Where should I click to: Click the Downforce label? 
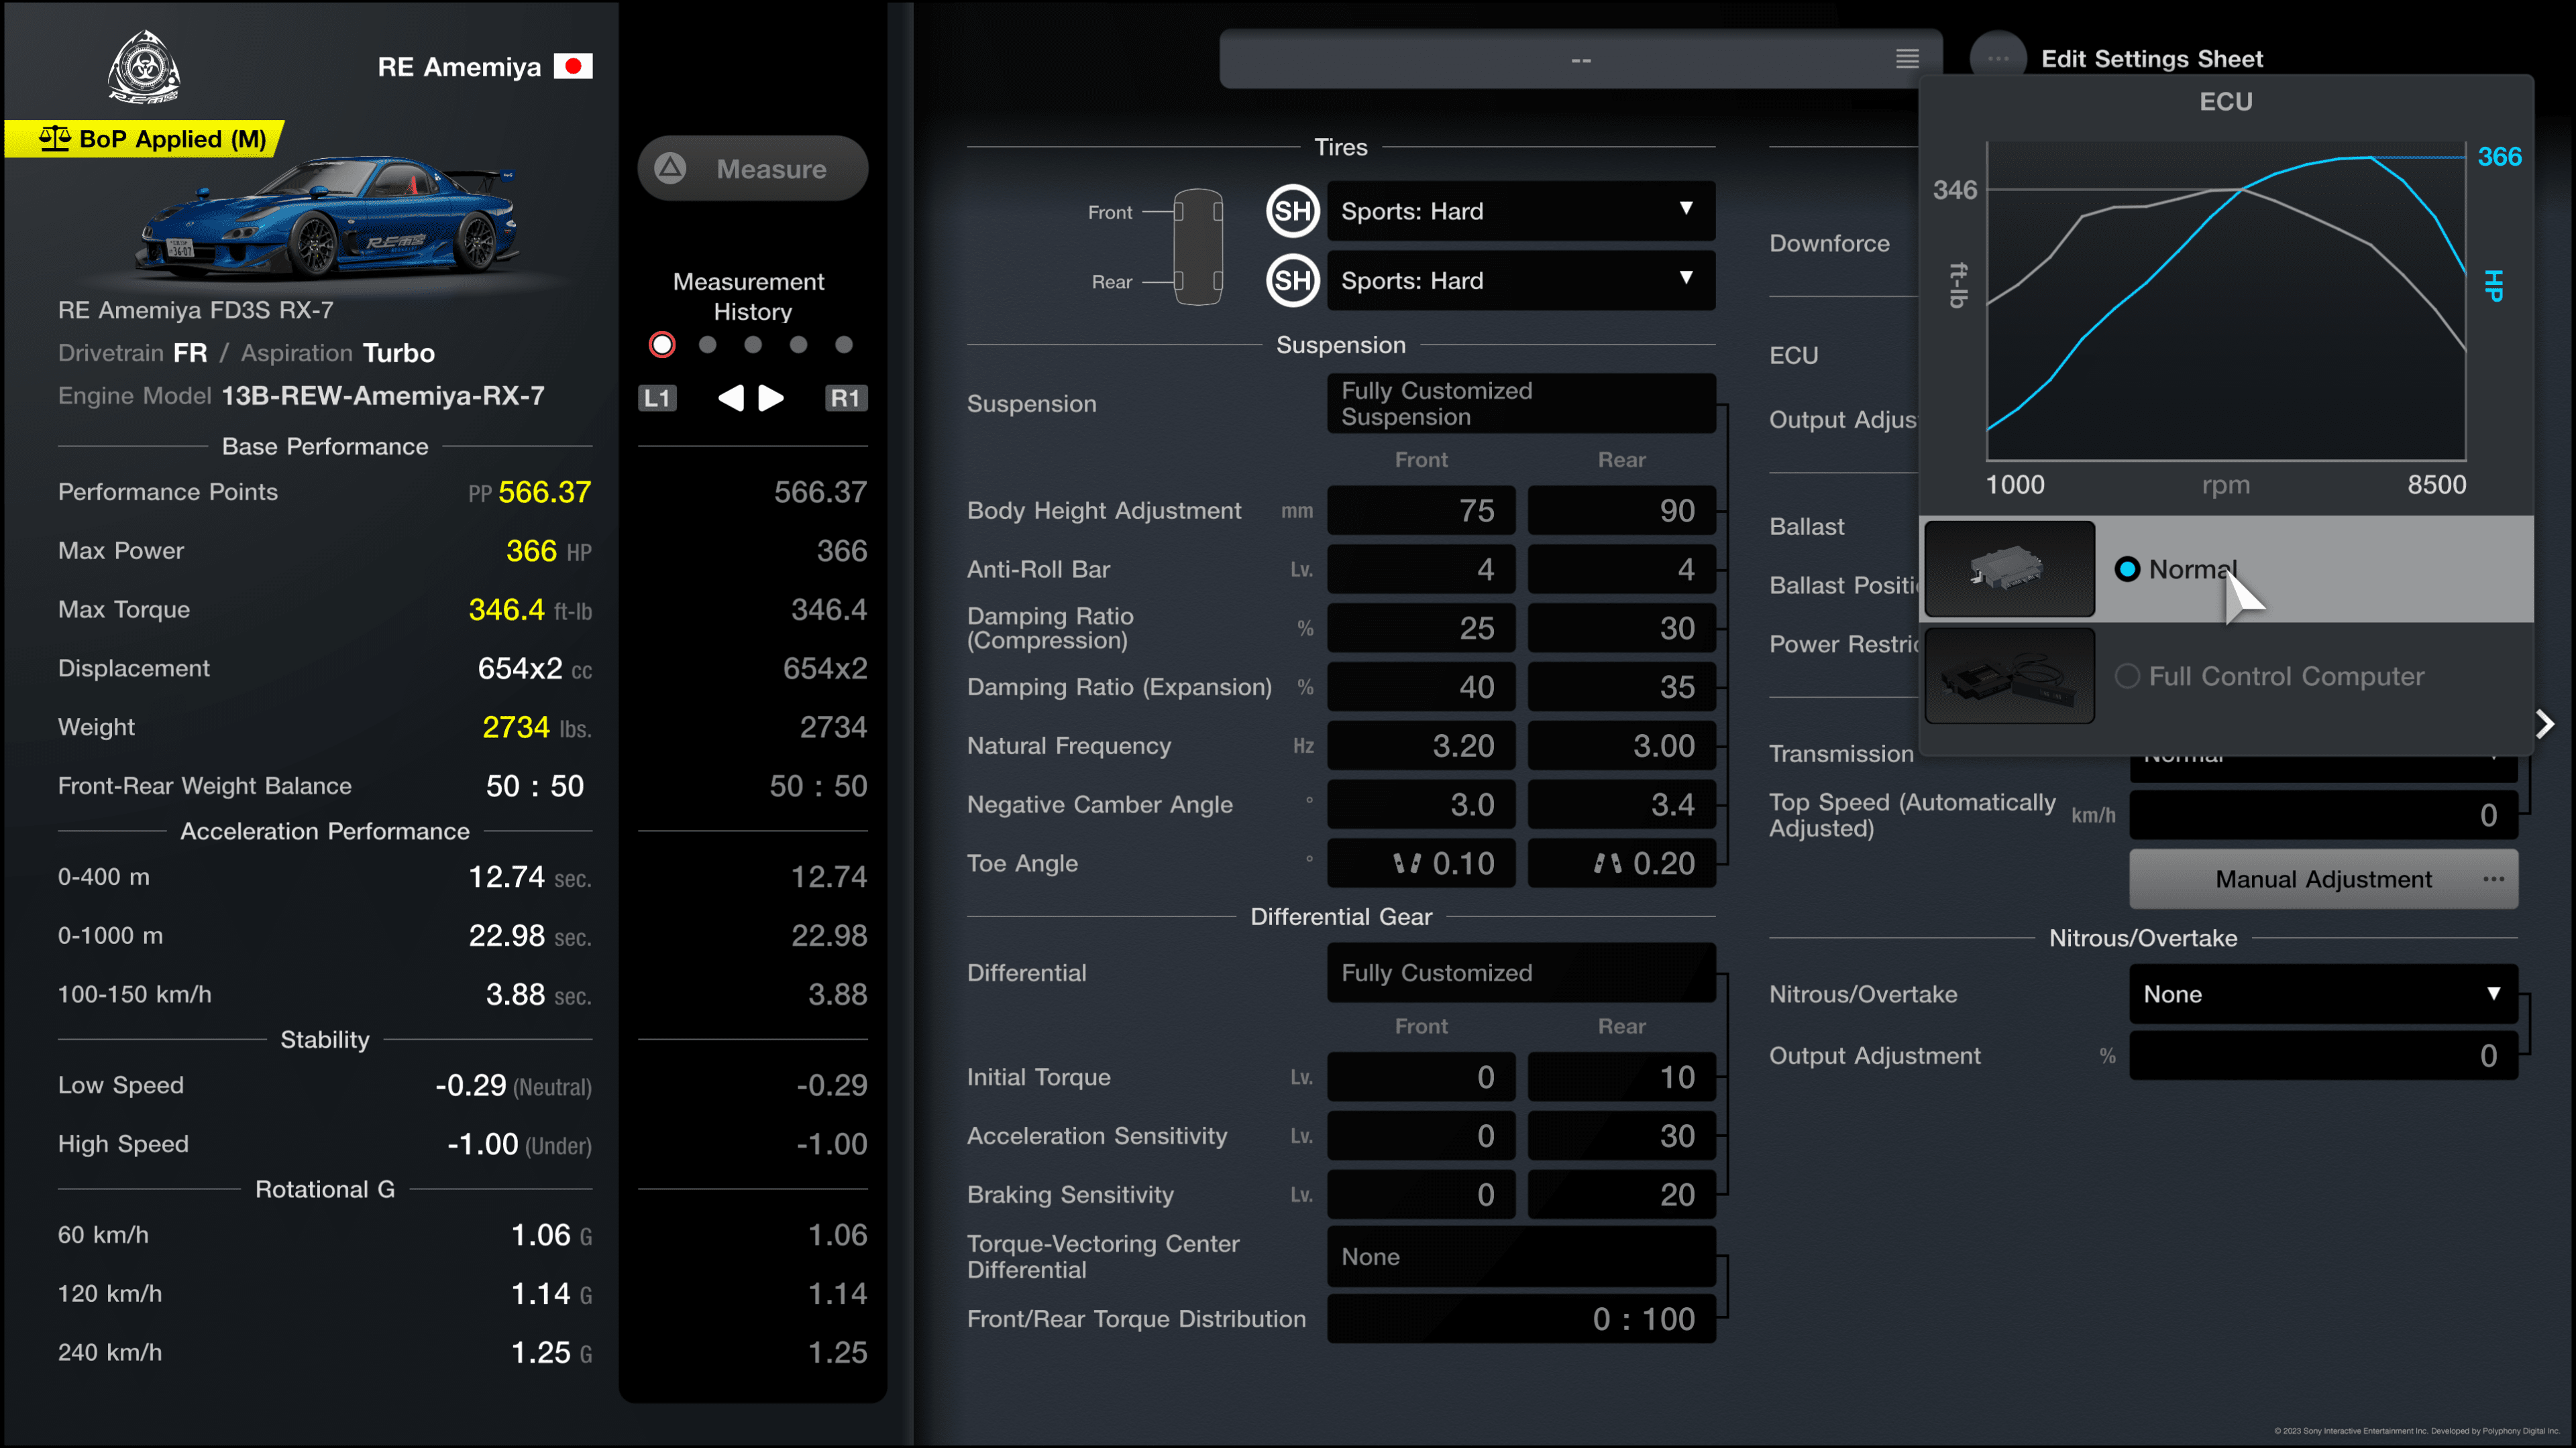pyautogui.click(x=1829, y=243)
